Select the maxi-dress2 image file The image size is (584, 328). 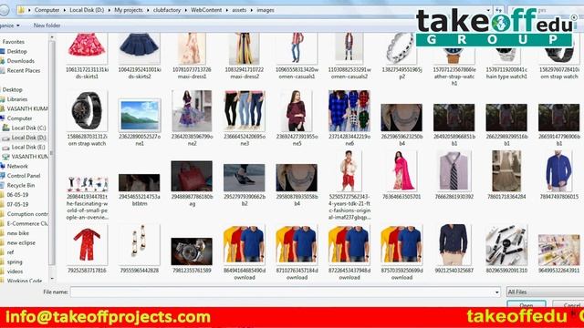coord(245,48)
